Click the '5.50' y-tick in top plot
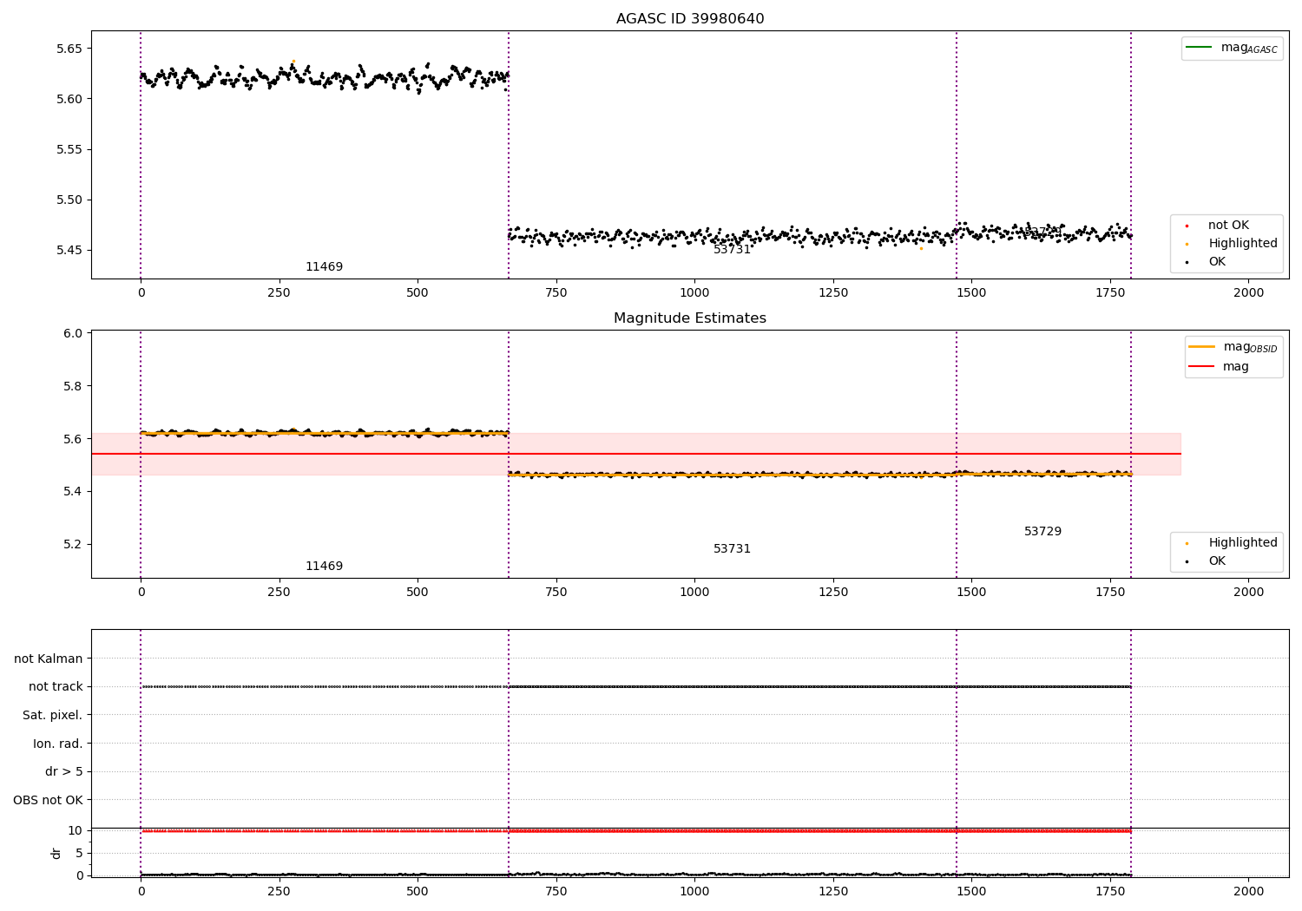Image resolution: width=1302 pixels, height=911 pixels. pos(69,200)
